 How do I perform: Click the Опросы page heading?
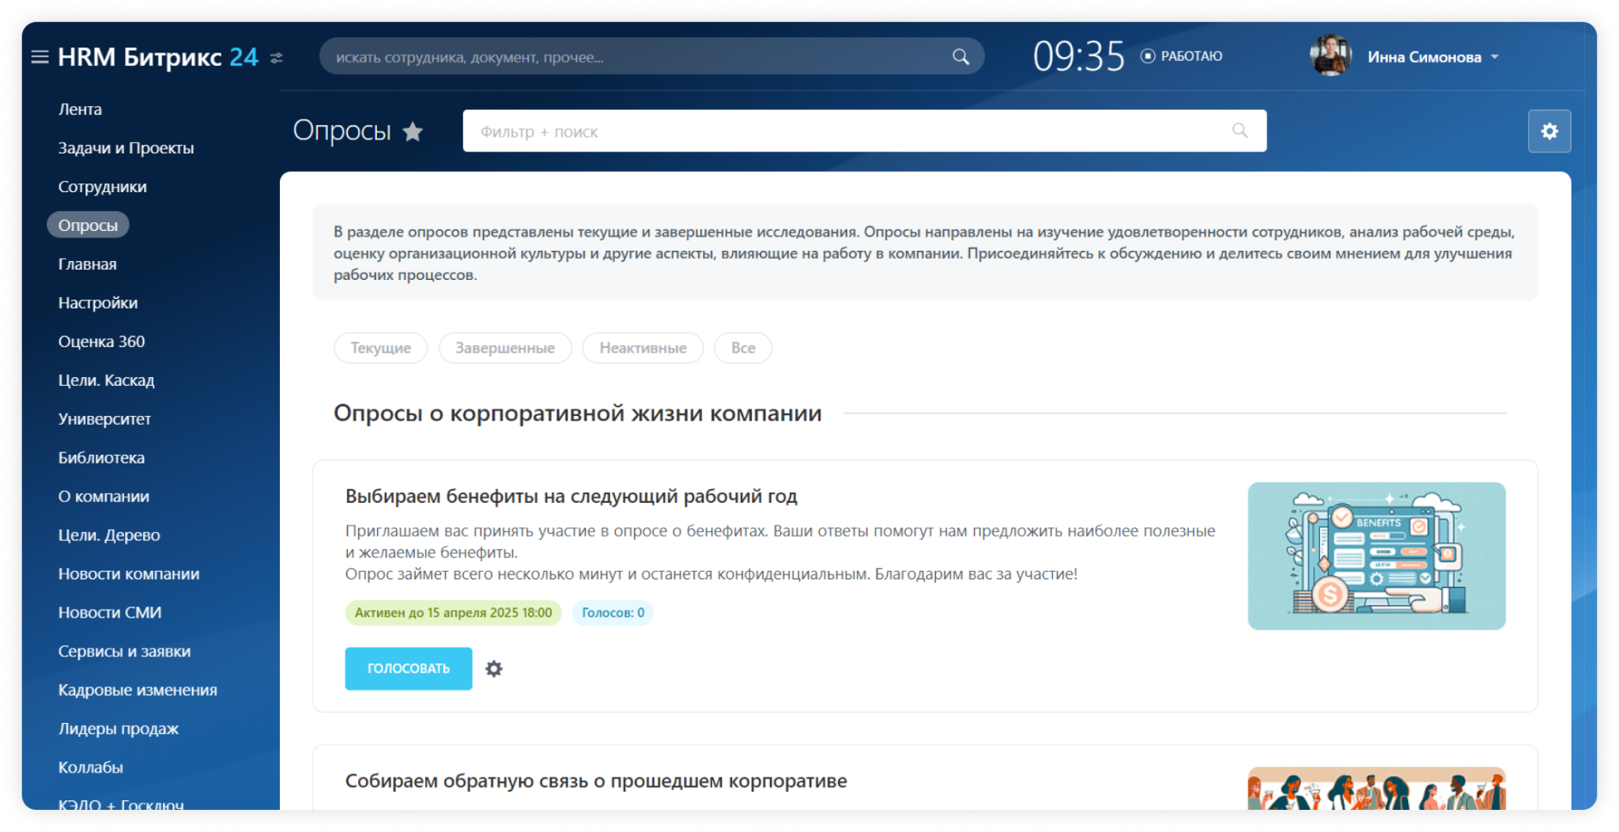click(342, 130)
